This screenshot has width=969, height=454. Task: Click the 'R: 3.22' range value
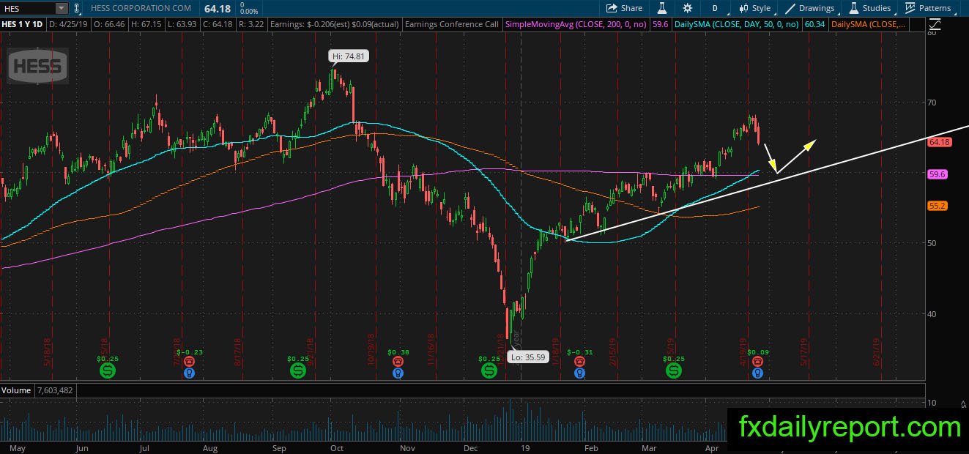(251, 24)
